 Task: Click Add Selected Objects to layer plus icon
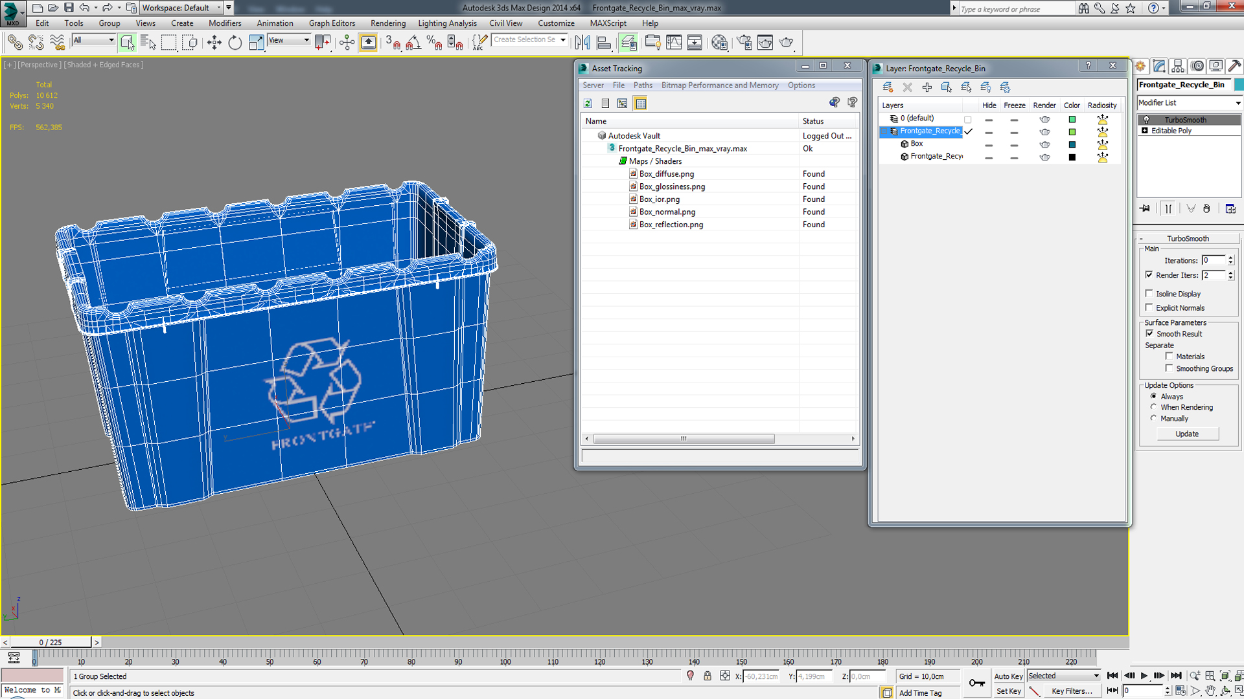927,87
